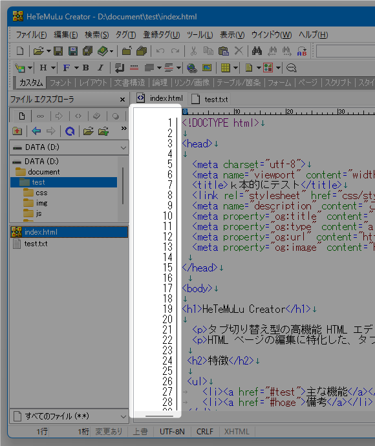Switch to the フォント tag tab
The image size is (375, 446).
(61, 83)
